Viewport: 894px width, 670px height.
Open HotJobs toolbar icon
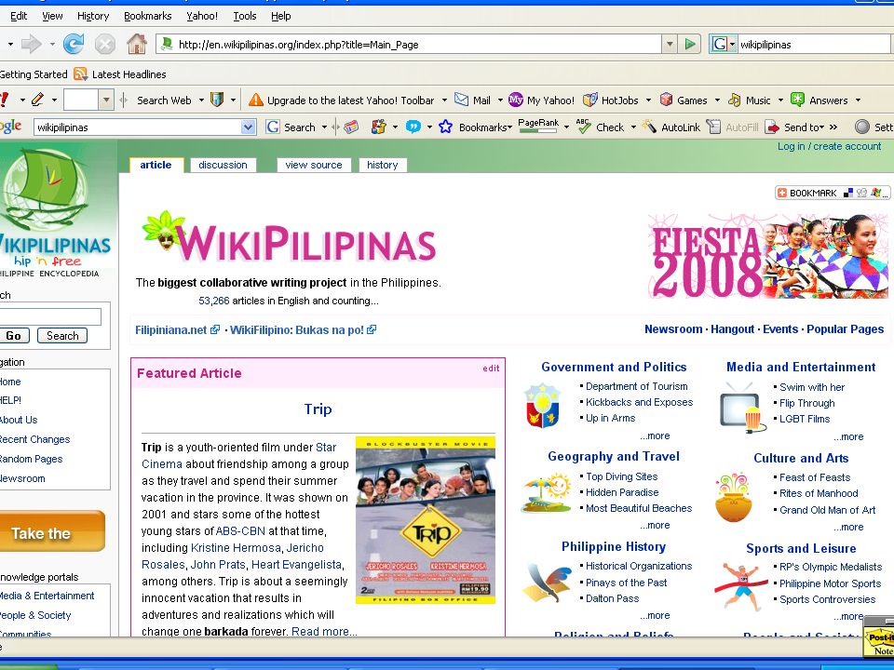click(590, 100)
